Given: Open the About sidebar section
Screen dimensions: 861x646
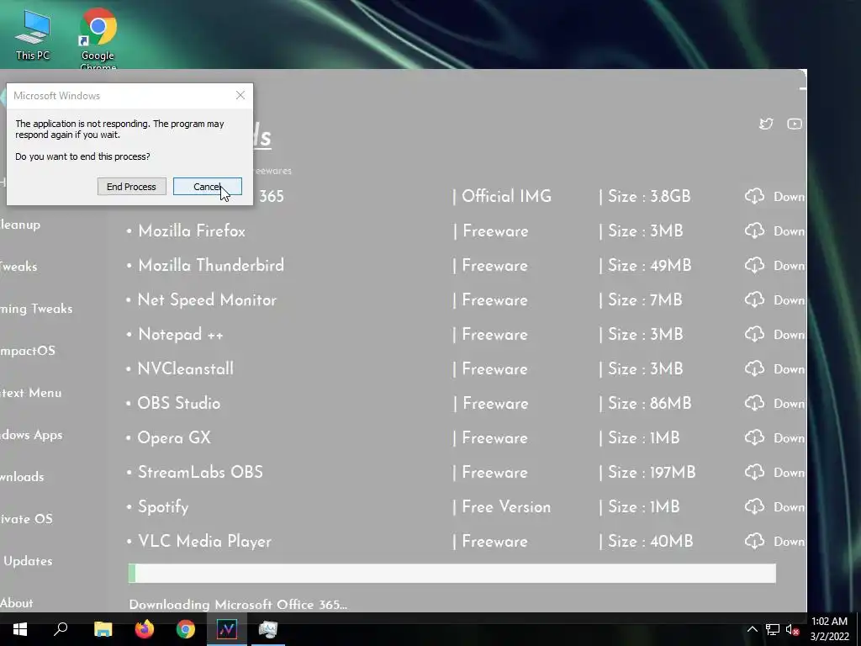Looking at the screenshot, I should coord(17,603).
